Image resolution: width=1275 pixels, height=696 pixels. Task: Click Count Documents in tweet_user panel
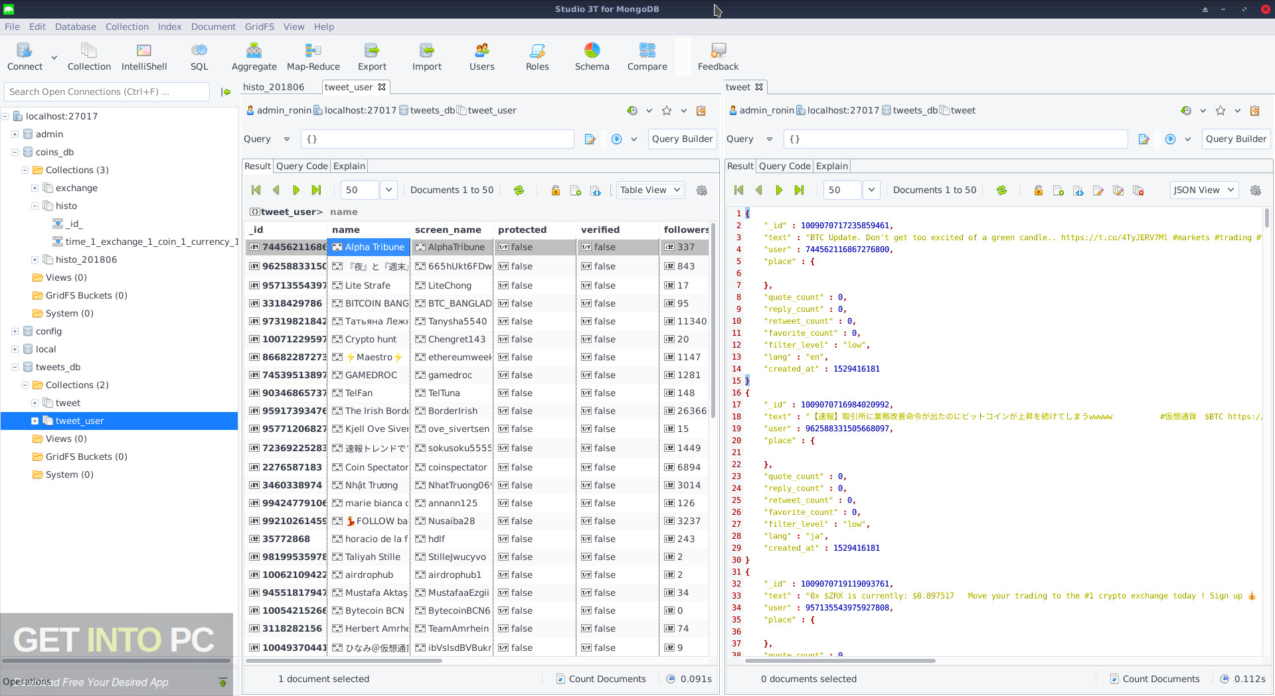[x=601, y=679]
